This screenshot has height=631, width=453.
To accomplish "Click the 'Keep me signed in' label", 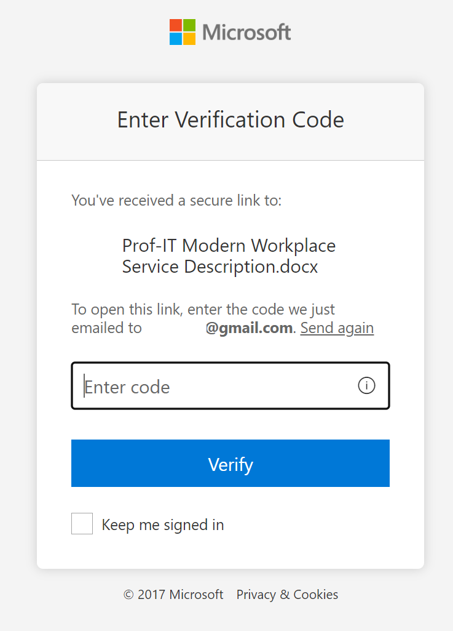I will pos(163,525).
